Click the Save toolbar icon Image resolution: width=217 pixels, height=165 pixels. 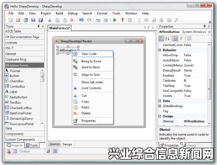click(33, 20)
